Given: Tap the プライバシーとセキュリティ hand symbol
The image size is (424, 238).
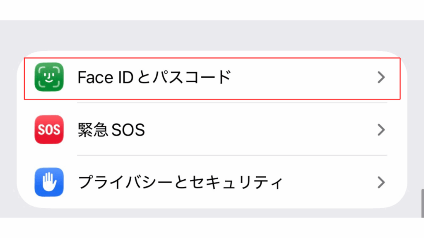Looking at the screenshot, I should (48, 182).
